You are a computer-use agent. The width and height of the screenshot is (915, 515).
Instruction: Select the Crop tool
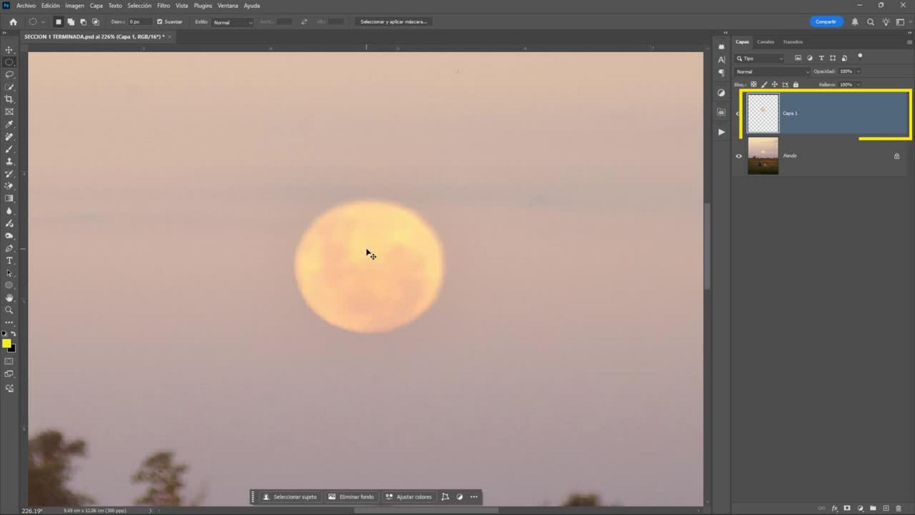[9, 99]
